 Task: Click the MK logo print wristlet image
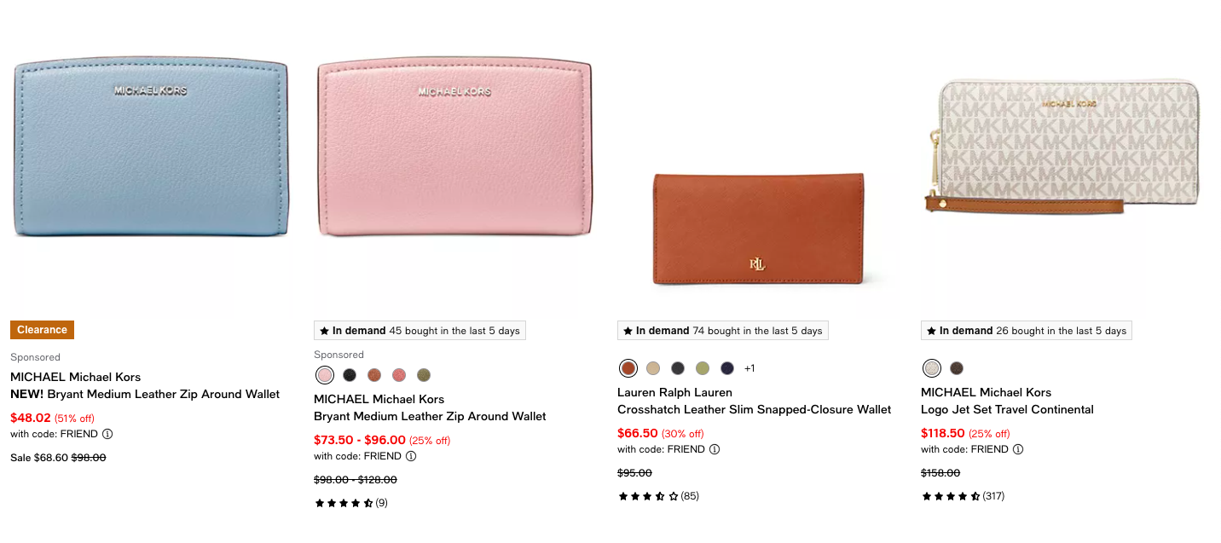pos(1063,147)
